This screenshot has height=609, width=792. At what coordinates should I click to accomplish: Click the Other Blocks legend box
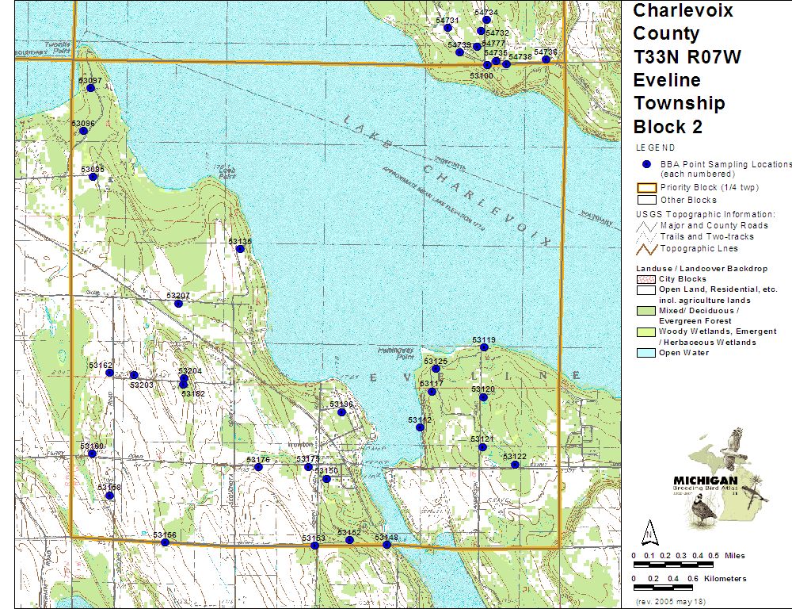pos(645,200)
